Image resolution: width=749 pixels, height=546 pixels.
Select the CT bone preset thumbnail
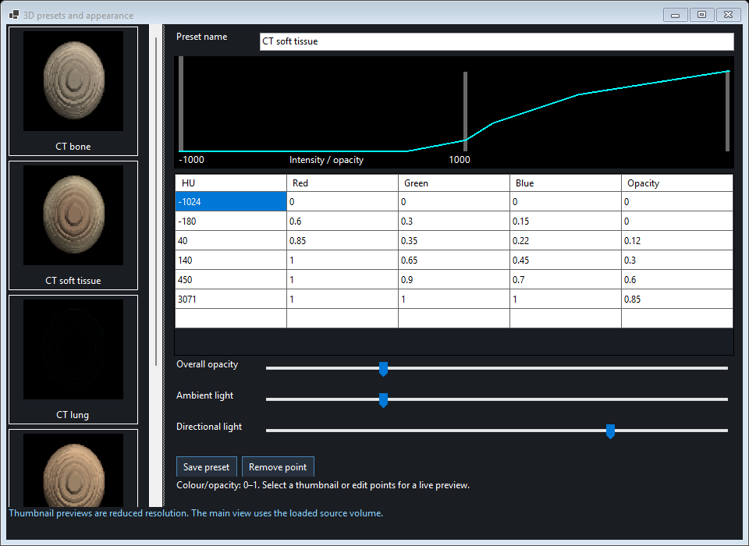tap(73, 90)
